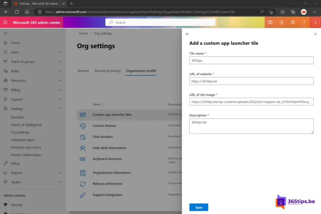Click the Setup wrench icon
Viewport: 321px width, 214px height.
pyautogui.click(x=6, y=163)
